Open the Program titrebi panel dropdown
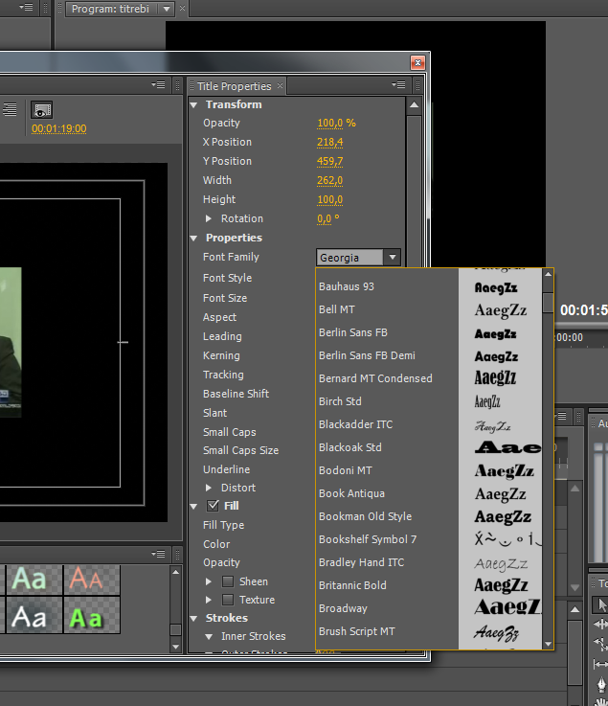Screen dimensions: 608x706 [167, 9]
